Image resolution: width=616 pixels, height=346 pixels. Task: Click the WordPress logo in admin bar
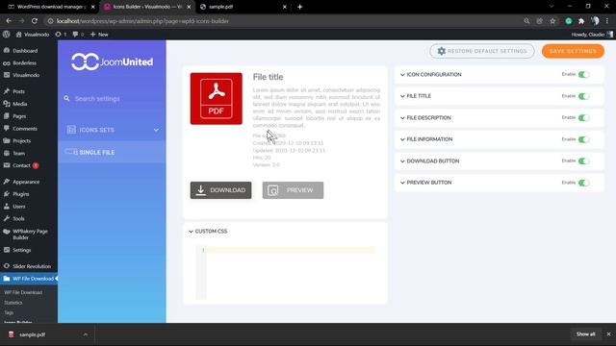point(6,35)
